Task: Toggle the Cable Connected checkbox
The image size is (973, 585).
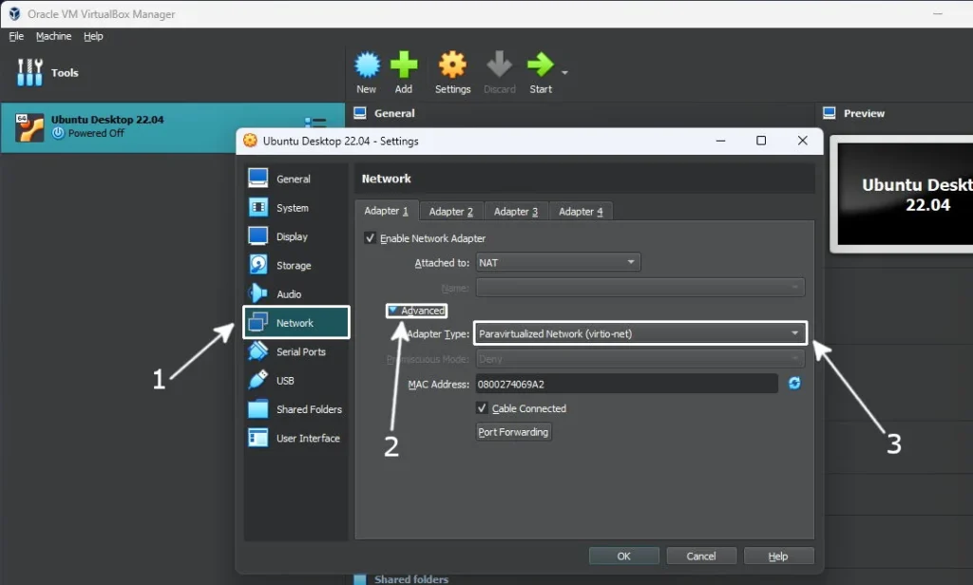Action: click(482, 408)
